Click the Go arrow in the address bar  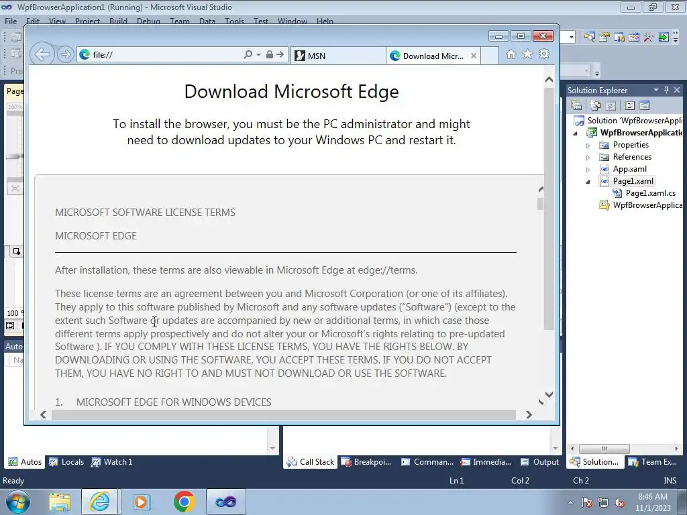pos(280,54)
